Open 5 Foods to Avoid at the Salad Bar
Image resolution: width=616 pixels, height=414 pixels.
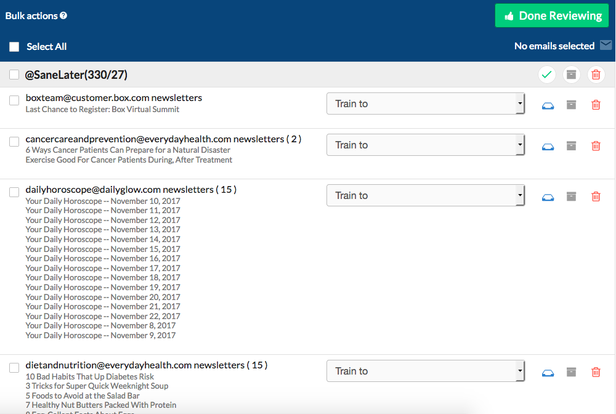tap(83, 396)
